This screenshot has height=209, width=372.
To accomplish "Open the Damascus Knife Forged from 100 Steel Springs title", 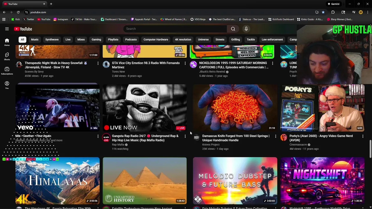I will (236, 138).
